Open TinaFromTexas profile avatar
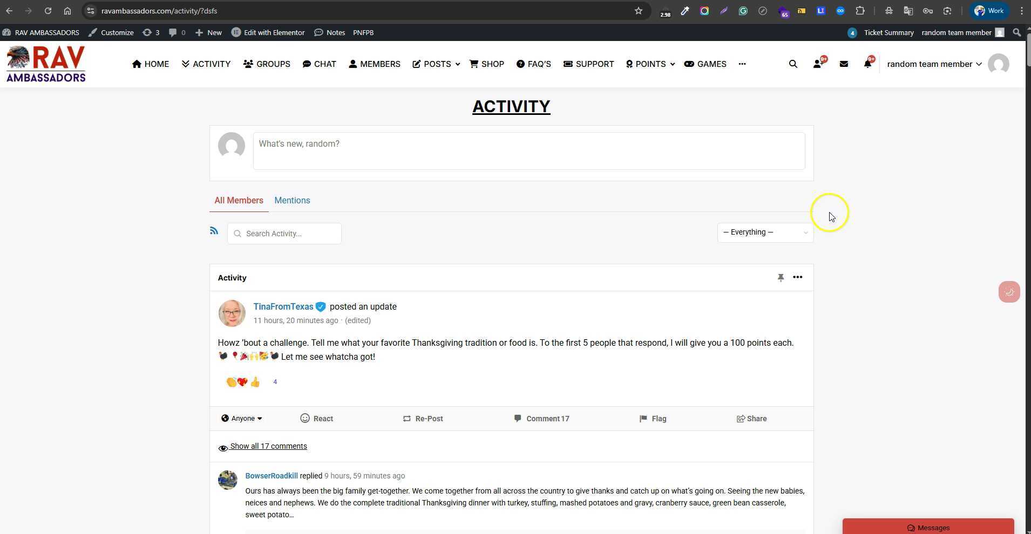 coord(232,313)
